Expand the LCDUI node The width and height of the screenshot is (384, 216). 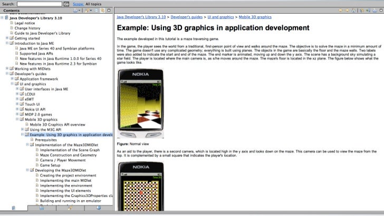(17, 94)
